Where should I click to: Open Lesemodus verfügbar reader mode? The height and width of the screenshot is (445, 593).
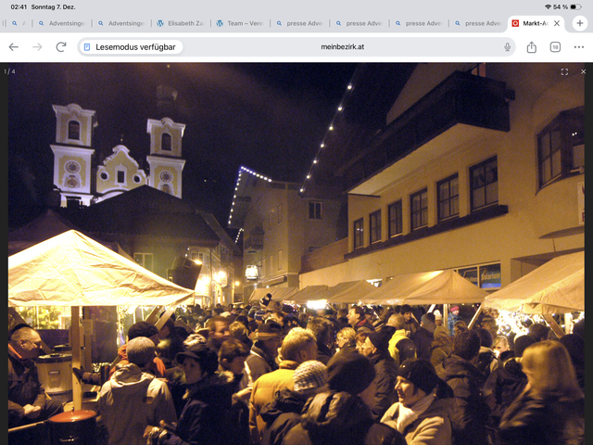[x=130, y=47]
